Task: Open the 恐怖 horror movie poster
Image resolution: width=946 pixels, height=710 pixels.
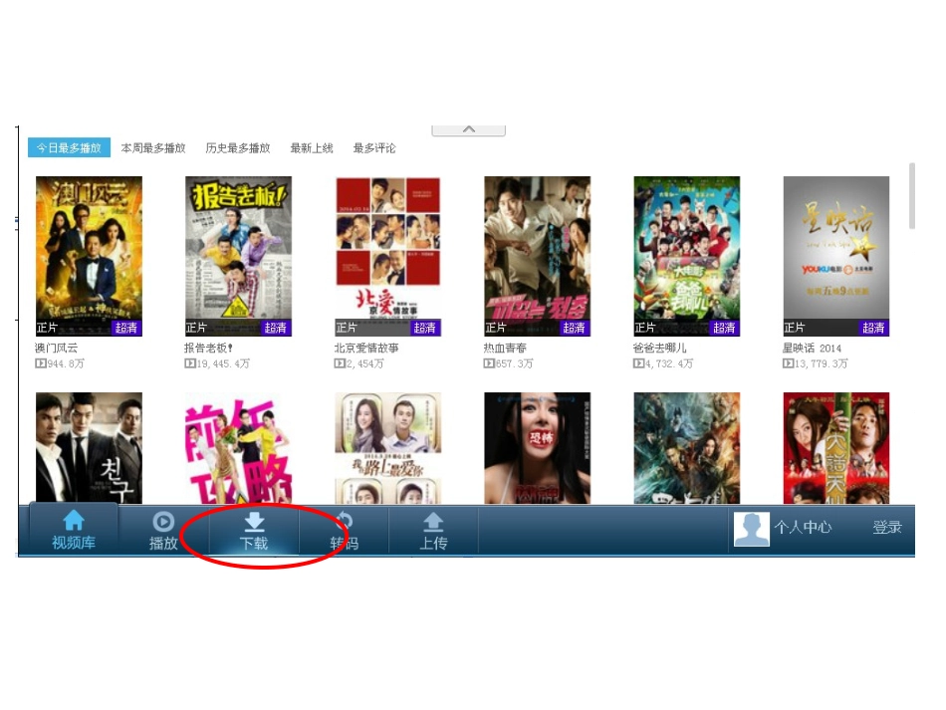Action: (537, 448)
